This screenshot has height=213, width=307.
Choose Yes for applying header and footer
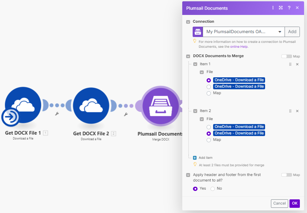tap(195, 189)
